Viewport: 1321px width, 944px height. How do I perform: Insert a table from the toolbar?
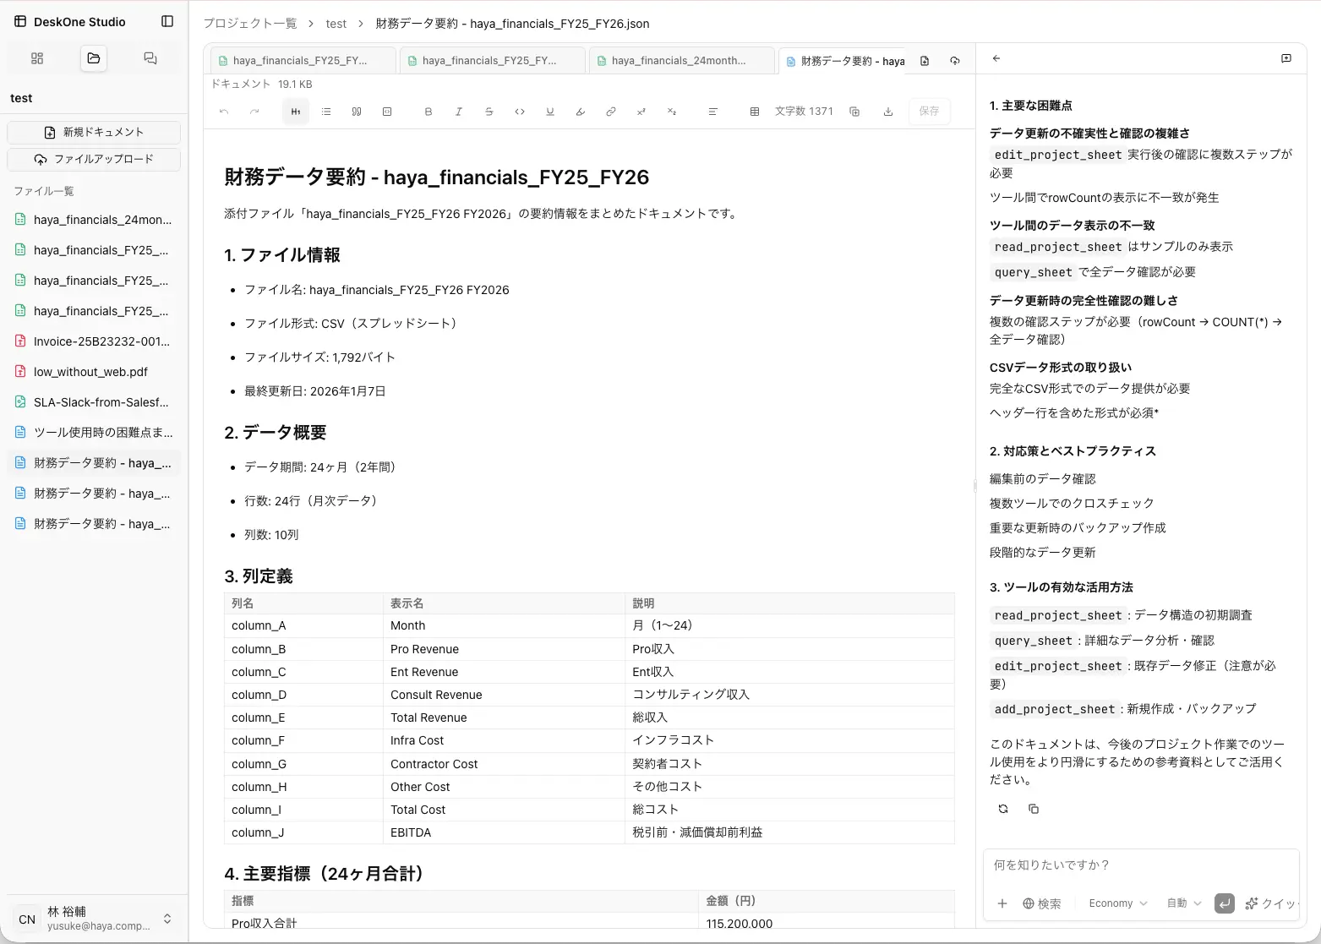tap(755, 111)
